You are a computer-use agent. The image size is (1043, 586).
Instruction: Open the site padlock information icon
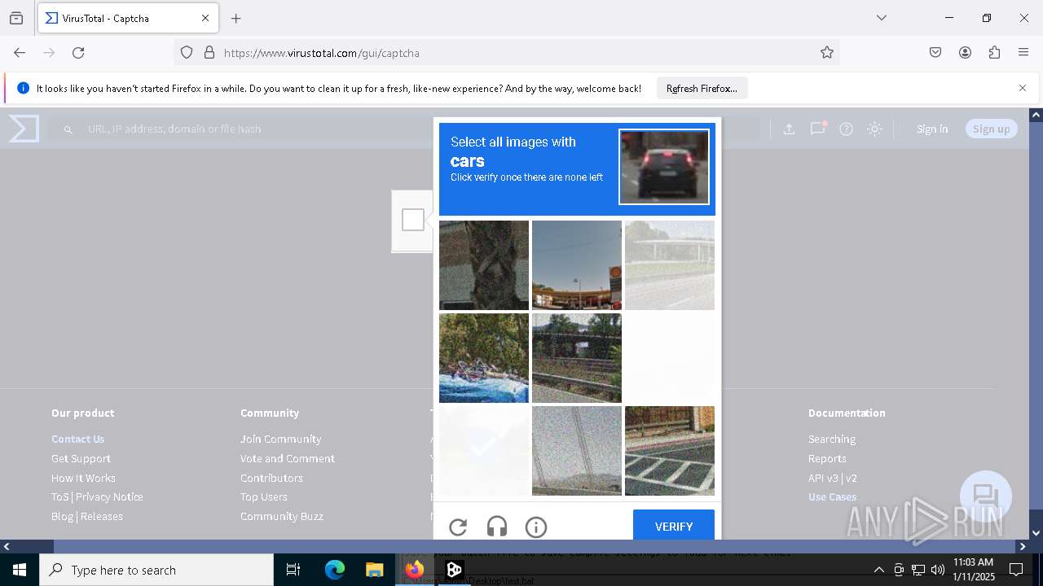click(209, 53)
